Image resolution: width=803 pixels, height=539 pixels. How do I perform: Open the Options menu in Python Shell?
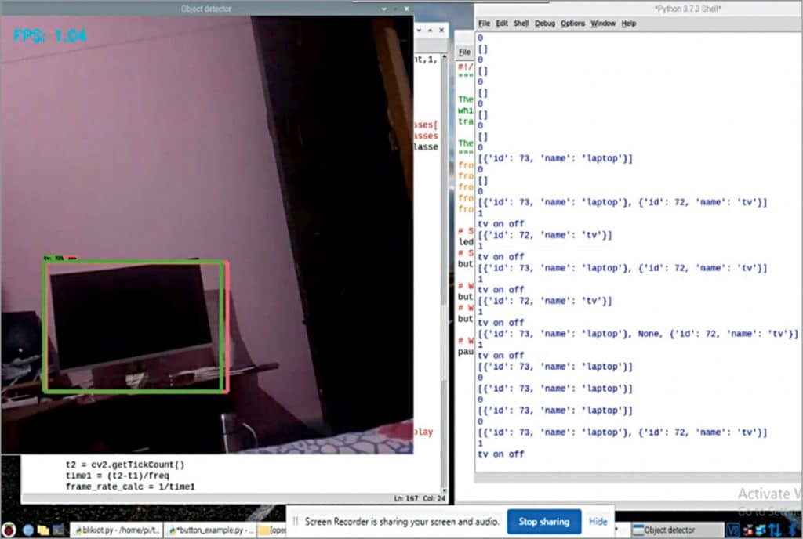pyautogui.click(x=573, y=23)
